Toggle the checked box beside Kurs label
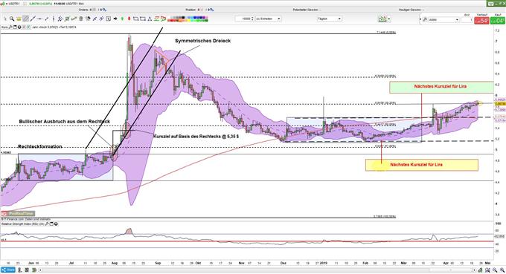 tap(28, 27)
